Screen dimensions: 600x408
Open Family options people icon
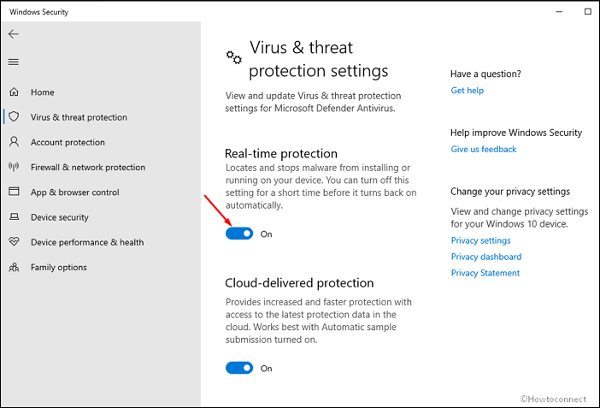coord(14,267)
